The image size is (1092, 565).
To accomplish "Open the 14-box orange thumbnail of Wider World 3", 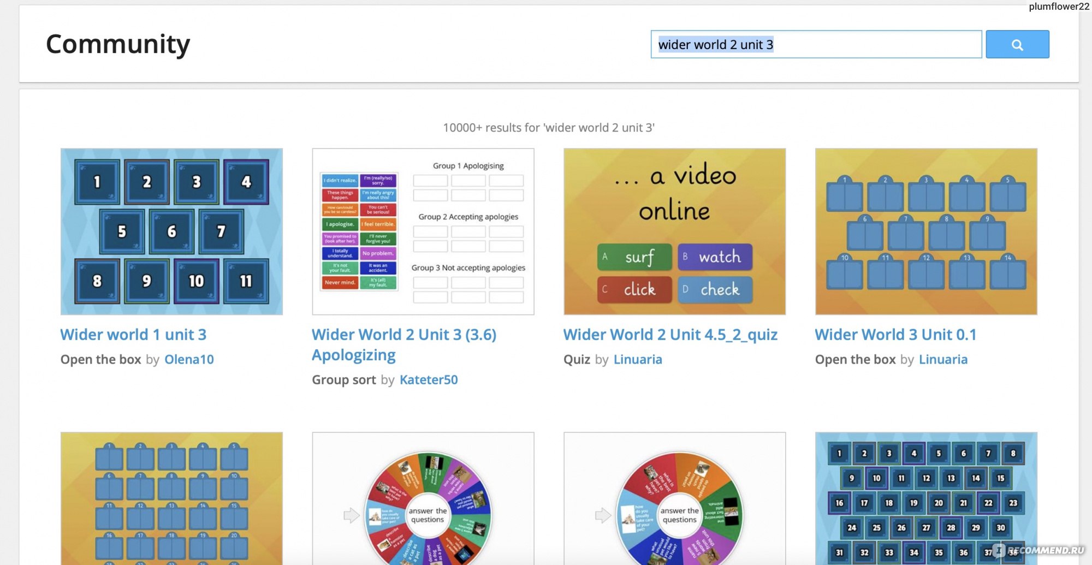I will (x=926, y=231).
